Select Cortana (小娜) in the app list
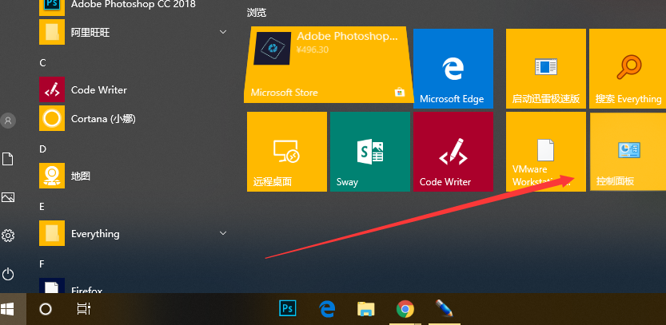The height and width of the screenshot is (325, 666). click(x=102, y=118)
